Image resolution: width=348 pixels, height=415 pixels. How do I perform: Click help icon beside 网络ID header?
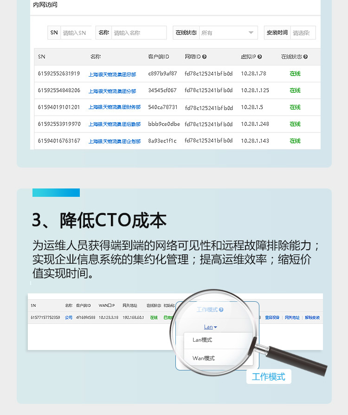pyautogui.click(x=204, y=57)
